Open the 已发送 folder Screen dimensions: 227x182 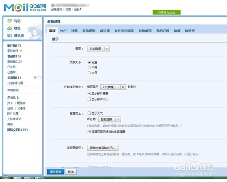(x=11, y=67)
